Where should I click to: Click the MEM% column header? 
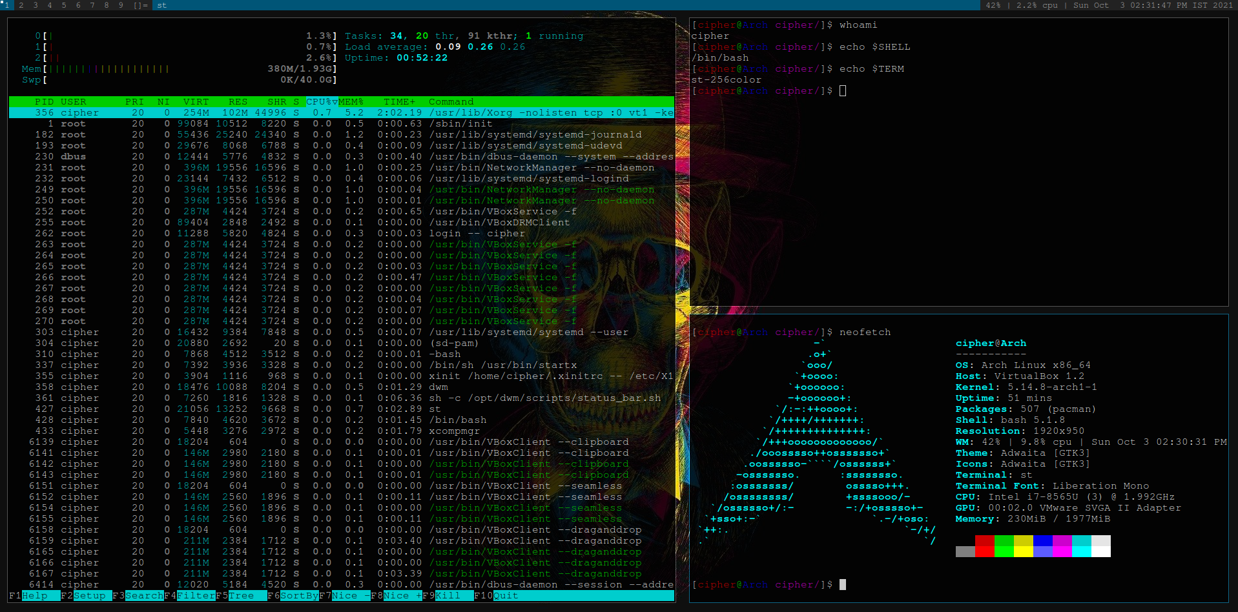tap(351, 102)
